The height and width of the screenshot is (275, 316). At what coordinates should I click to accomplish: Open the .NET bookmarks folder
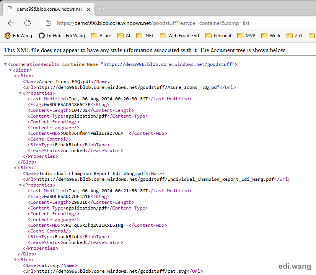pyautogui.click(x=145, y=36)
